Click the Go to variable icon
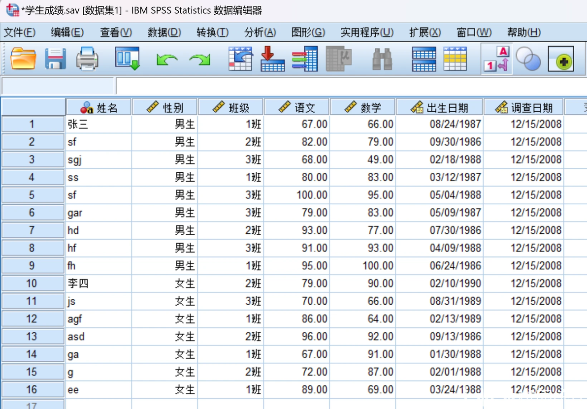 (x=272, y=59)
